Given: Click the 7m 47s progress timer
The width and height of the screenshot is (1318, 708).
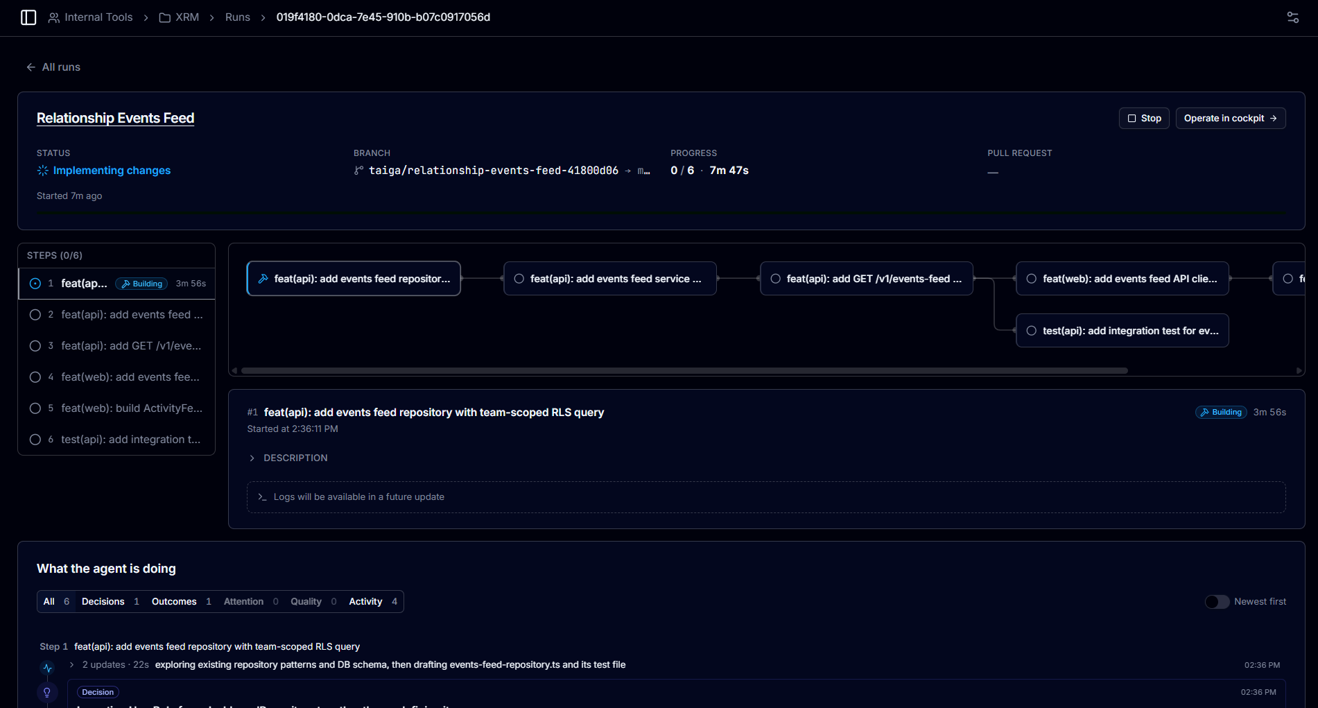Looking at the screenshot, I should click(729, 171).
